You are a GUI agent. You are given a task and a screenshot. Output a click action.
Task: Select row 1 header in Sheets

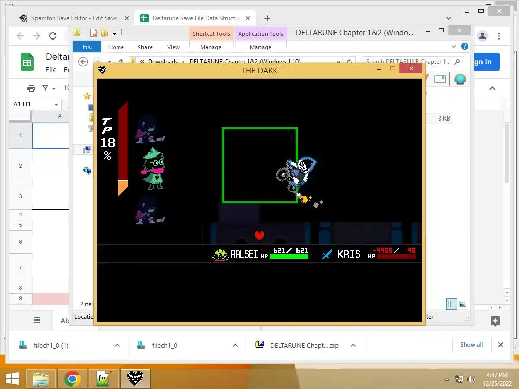(x=20, y=135)
